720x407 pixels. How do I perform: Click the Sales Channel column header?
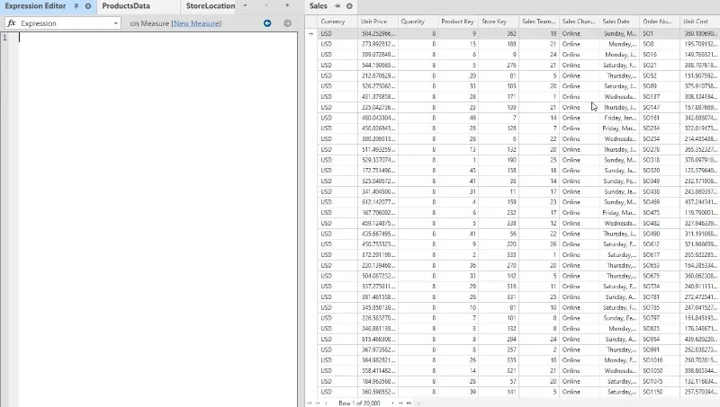[x=579, y=22]
